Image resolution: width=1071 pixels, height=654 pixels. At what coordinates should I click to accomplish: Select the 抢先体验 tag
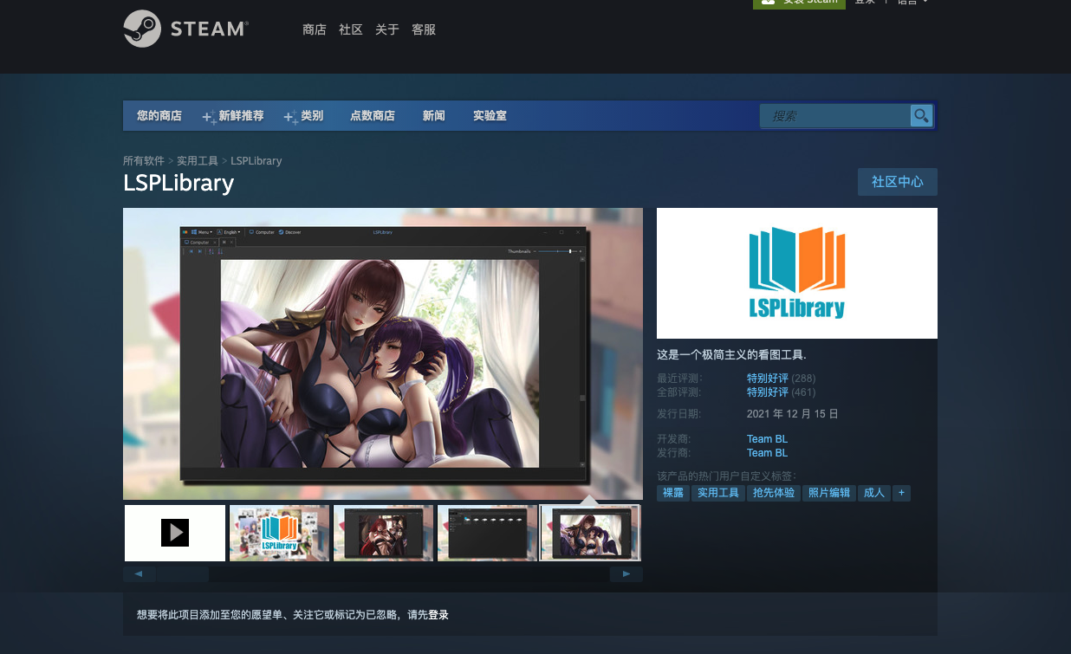[x=774, y=493]
